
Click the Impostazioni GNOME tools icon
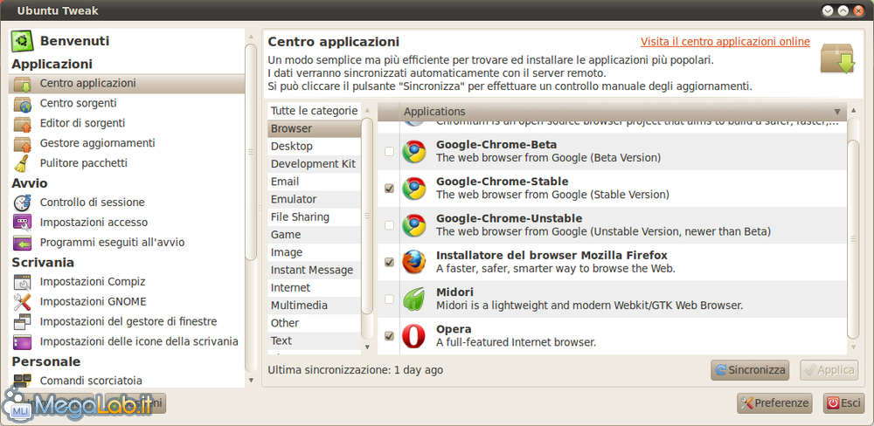point(23,302)
